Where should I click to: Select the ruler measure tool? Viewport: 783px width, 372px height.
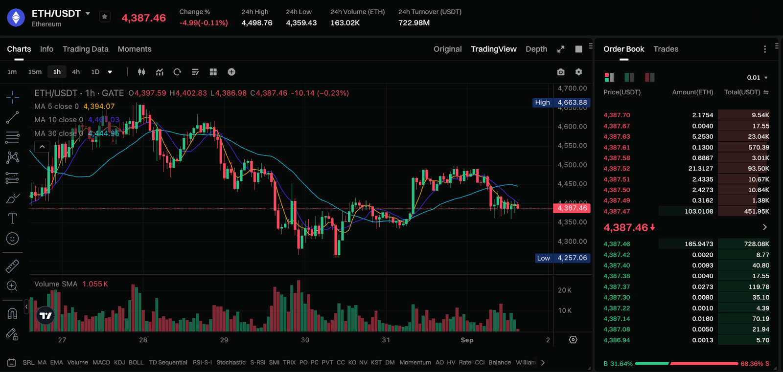[13, 266]
